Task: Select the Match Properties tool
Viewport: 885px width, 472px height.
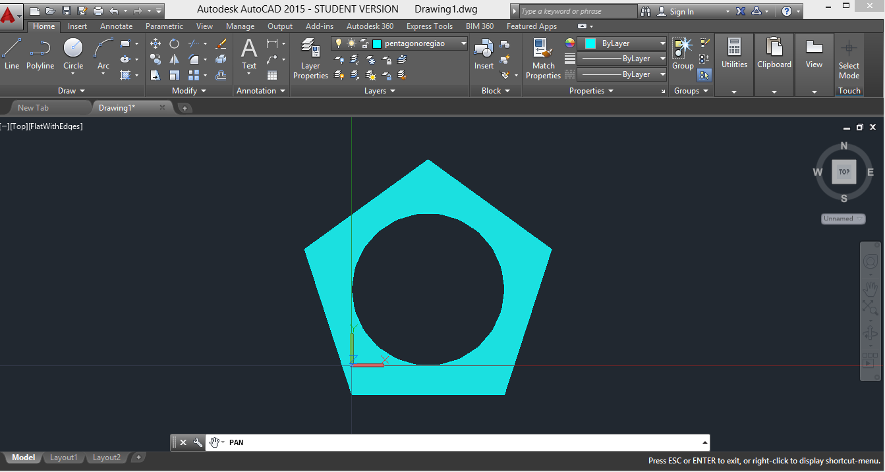Action: tap(544, 59)
